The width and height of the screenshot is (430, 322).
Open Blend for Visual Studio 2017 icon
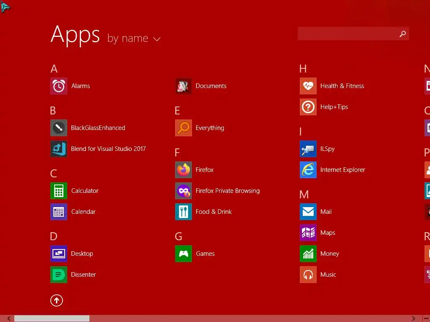tap(59, 149)
